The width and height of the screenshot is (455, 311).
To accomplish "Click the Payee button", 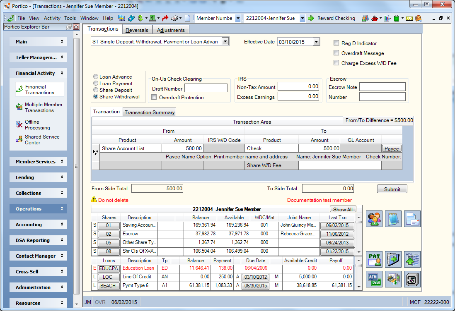I will pyautogui.click(x=392, y=148).
